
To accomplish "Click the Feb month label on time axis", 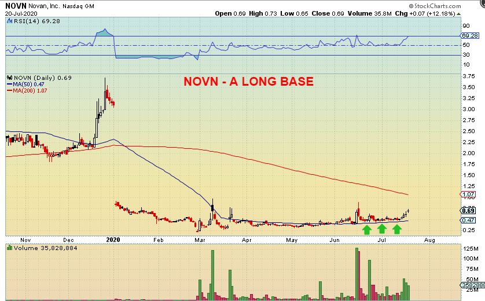I will click(x=159, y=240).
